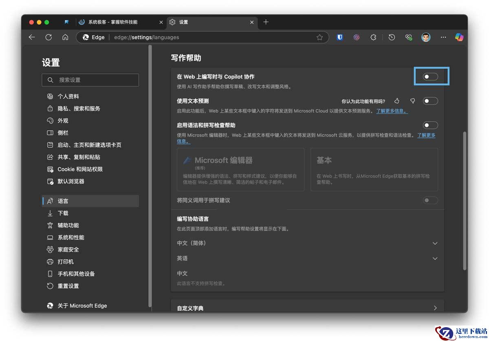Open a new tab with plus
Image resolution: width=489 pixels, height=341 pixels.
266,22
